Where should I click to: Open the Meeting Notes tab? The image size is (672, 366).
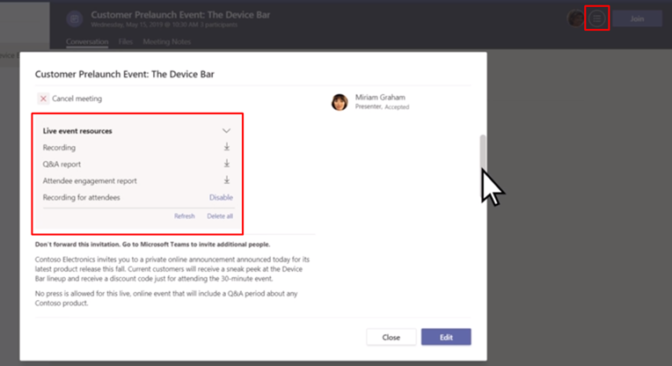(167, 41)
